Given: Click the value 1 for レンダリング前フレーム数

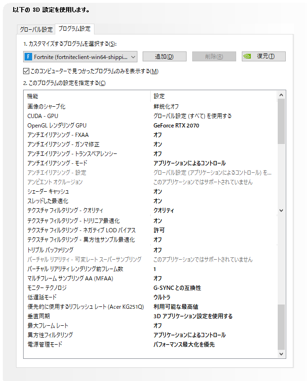Looking at the screenshot, I should coord(154,269).
